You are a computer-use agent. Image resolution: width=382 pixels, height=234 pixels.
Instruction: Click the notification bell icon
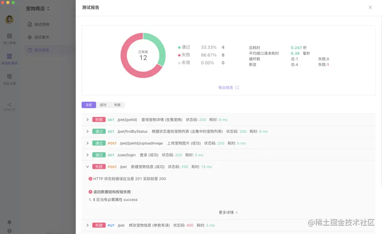(9, 222)
